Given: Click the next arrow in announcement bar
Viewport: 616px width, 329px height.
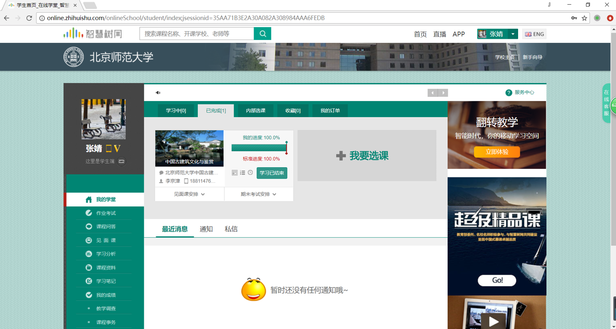Looking at the screenshot, I should [443, 93].
